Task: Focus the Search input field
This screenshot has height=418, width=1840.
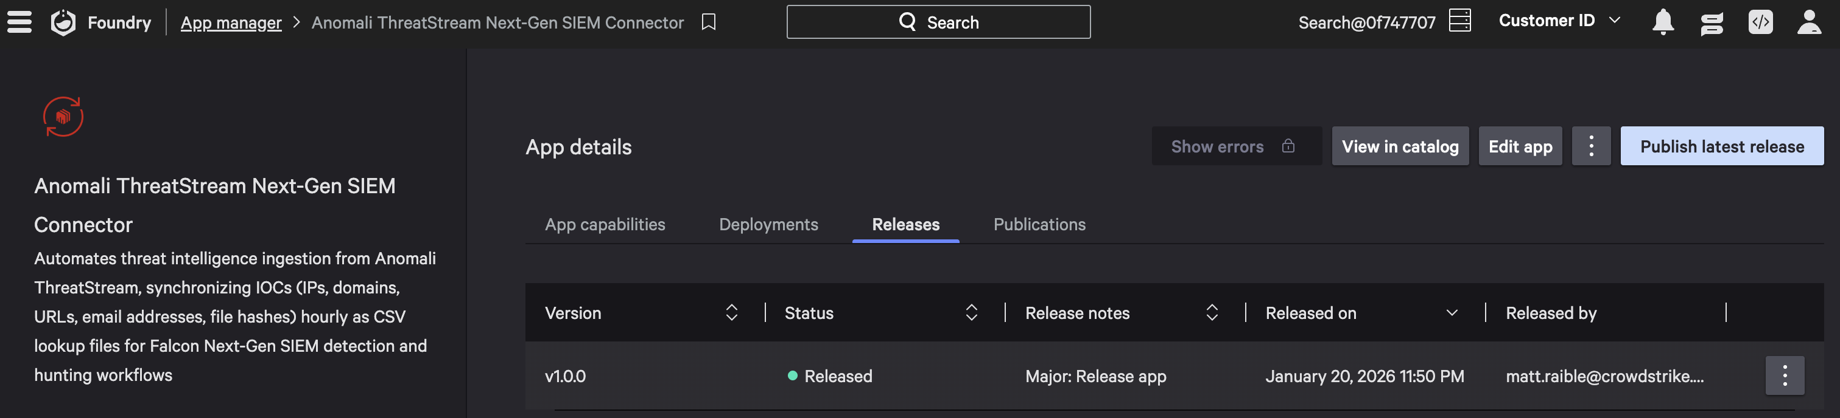Action: 938,22
